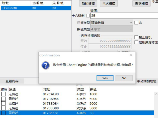Viewport: 158px width, 118px height.
Task: Click the 开始 address field
Action: [x=110, y=41]
